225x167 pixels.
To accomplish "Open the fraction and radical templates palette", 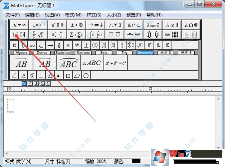I will click(39, 34).
